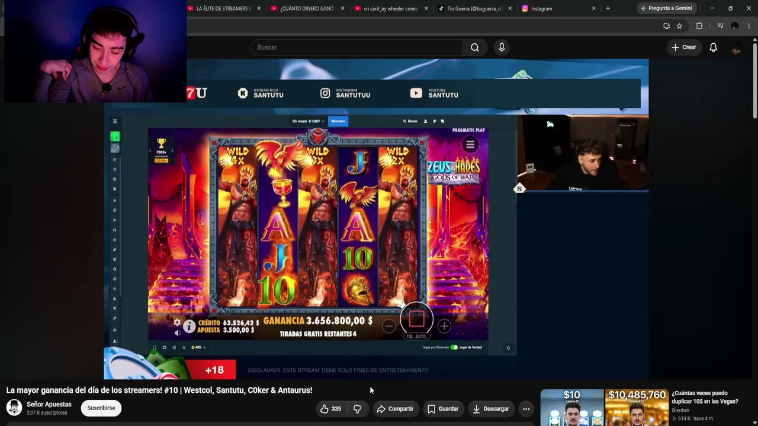758x426 pixels.
Task: Click the YouTube Buscar search field
Action: pos(356,47)
